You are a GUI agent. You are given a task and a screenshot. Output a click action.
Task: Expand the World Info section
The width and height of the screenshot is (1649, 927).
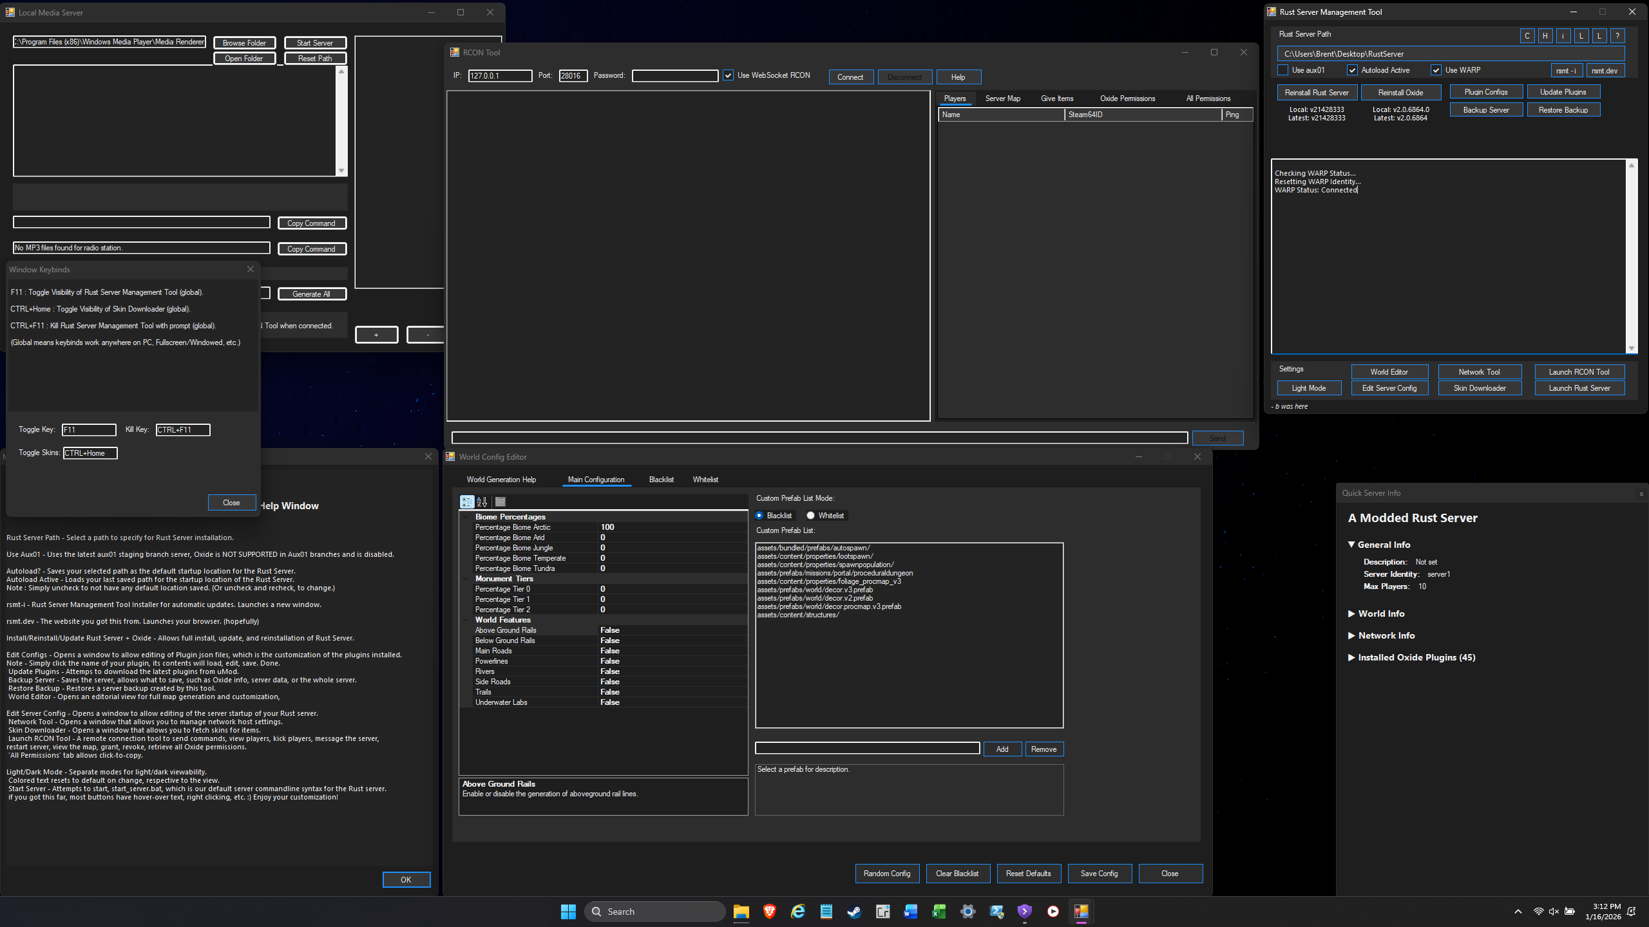[x=1351, y=613]
